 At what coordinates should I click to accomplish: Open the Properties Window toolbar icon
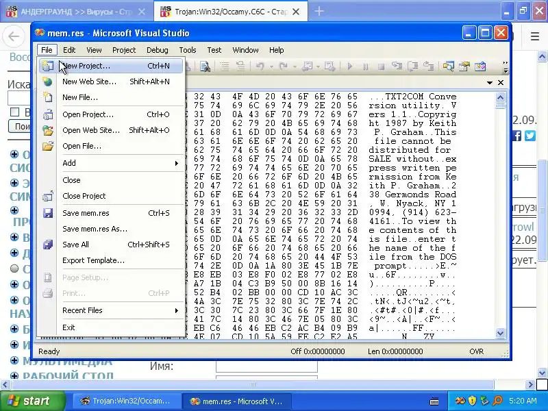(464, 66)
